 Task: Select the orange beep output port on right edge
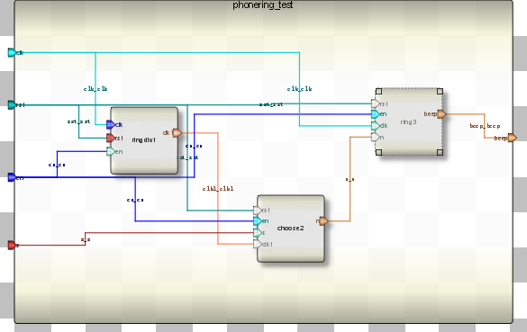pos(513,138)
